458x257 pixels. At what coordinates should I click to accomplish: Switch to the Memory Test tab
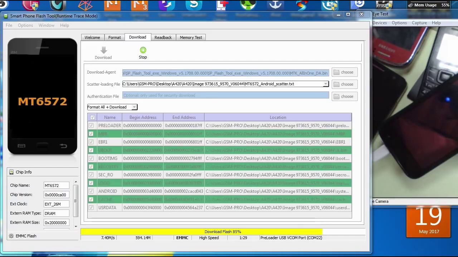click(191, 37)
